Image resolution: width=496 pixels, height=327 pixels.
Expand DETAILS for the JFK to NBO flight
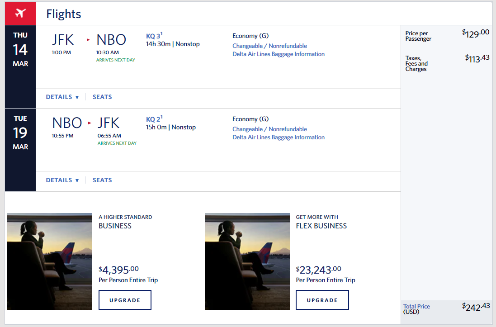click(x=62, y=97)
